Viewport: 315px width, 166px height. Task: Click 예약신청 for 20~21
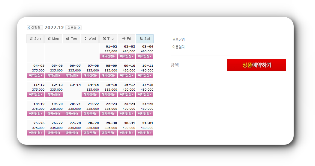72,114
